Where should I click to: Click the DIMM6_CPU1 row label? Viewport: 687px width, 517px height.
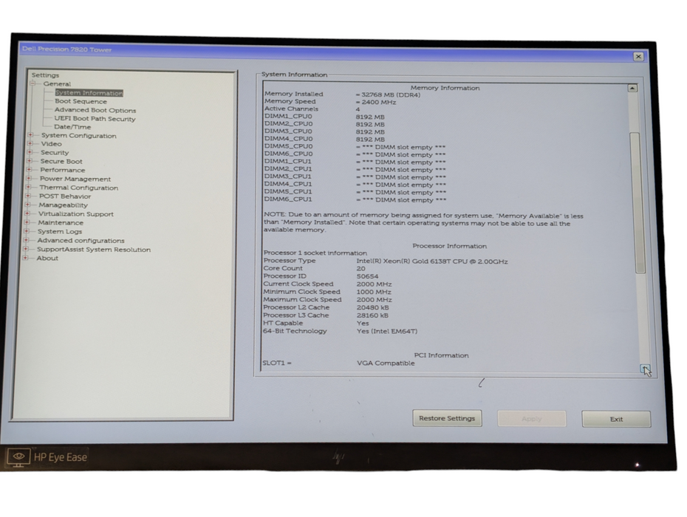[x=288, y=199]
